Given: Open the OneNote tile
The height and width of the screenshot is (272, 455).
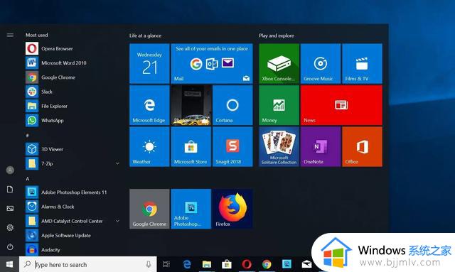Looking at the screenshot, I should pos(321,147).
